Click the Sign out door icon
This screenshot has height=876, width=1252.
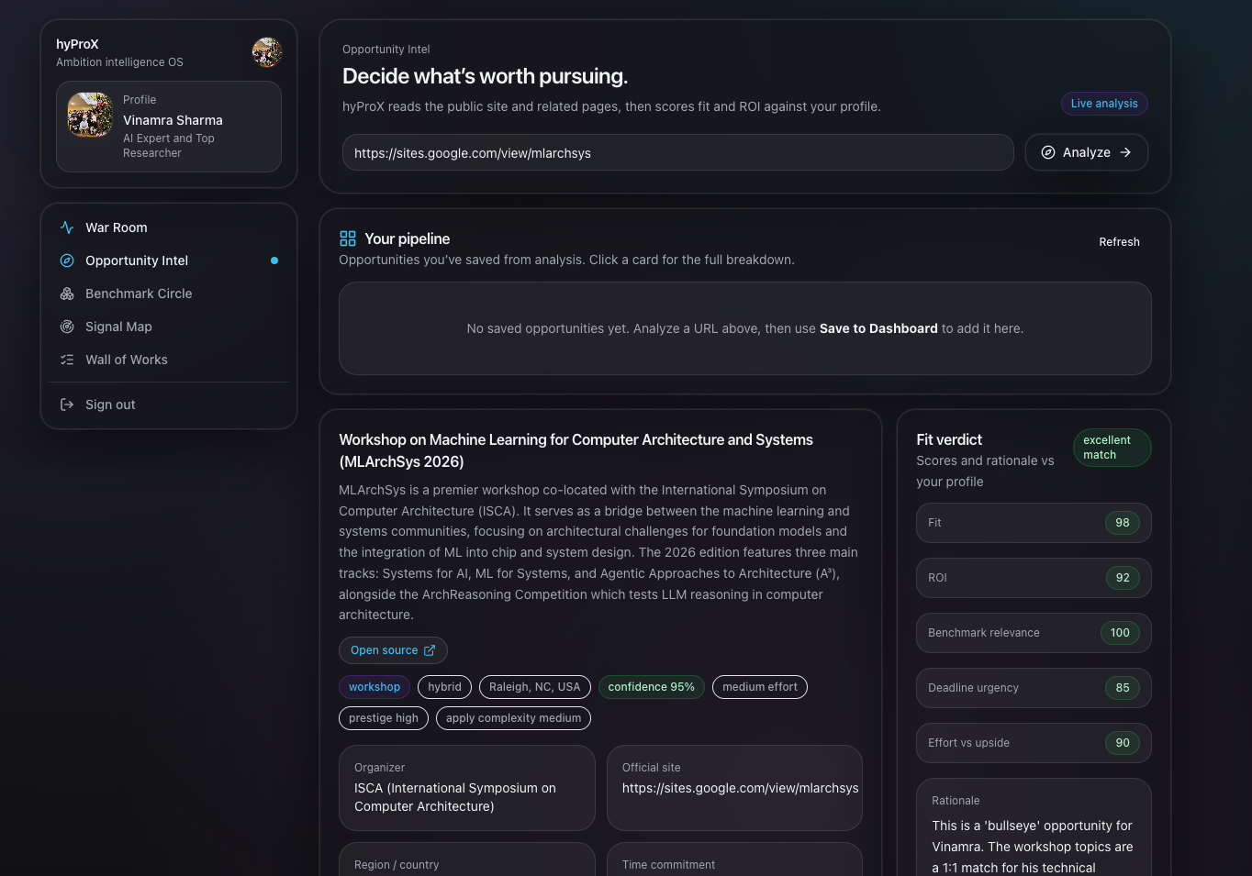point(67,405)
